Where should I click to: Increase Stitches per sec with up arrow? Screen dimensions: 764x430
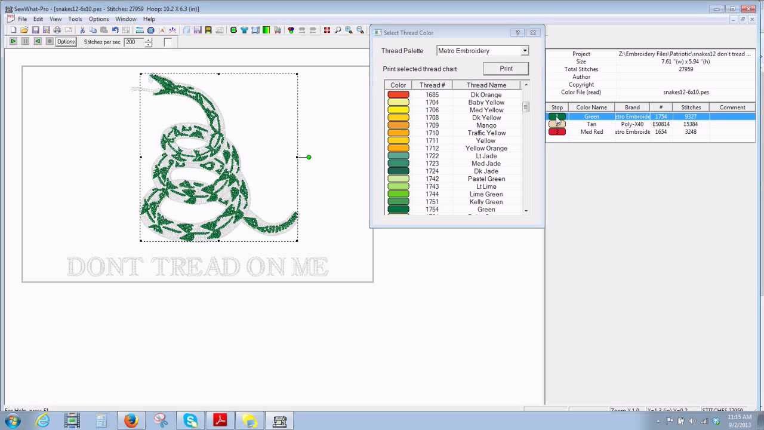148,39
